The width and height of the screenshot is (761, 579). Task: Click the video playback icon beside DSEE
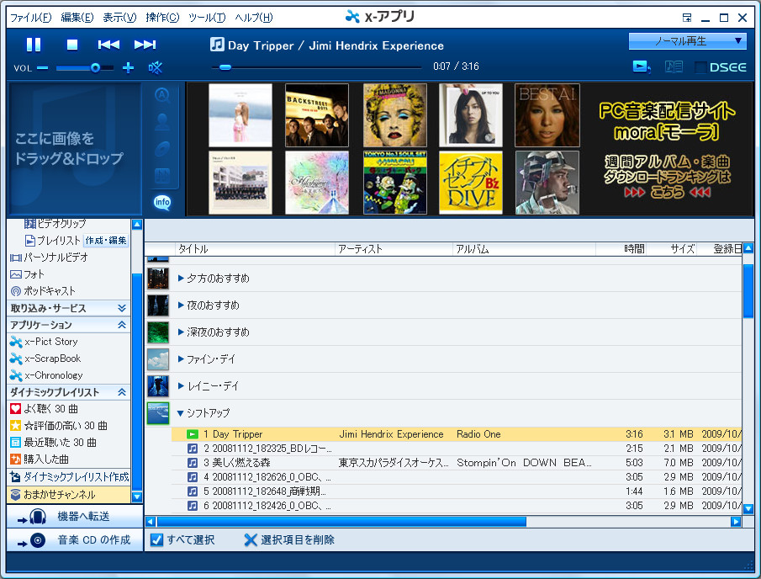(x=641, y=66)
